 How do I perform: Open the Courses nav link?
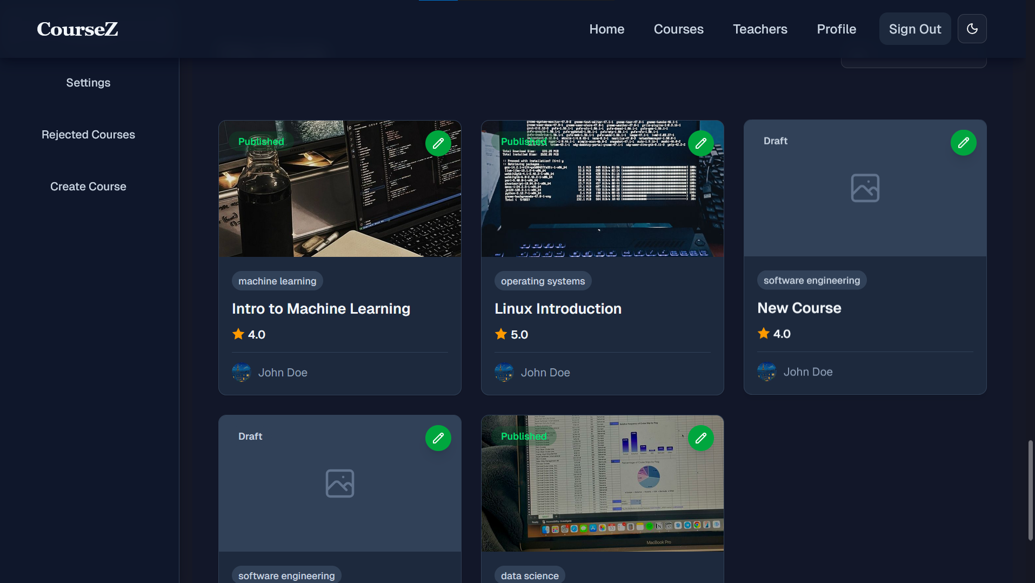[x=678, y=29]
